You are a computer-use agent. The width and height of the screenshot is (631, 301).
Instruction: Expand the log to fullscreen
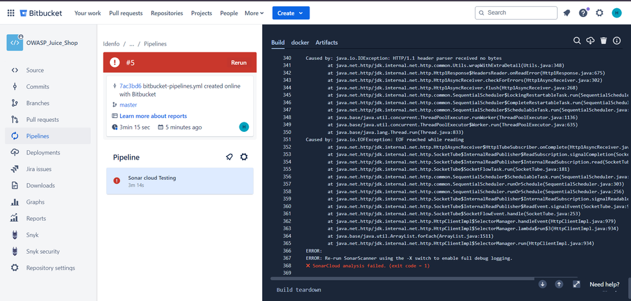tap(576, 284)
